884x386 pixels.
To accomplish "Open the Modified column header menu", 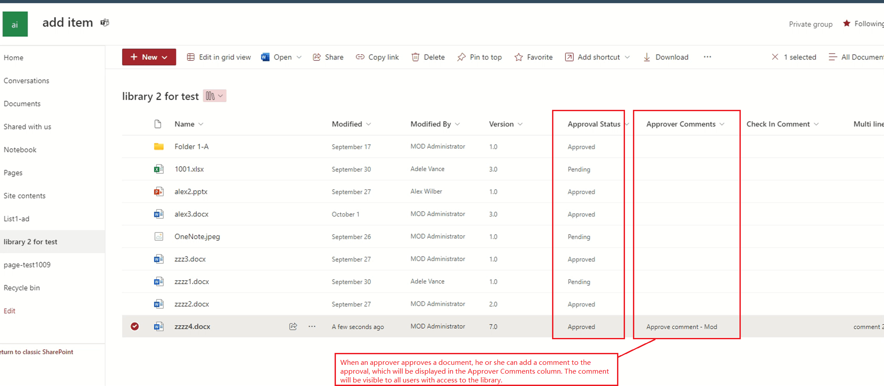I will click(x=351, y=124).
